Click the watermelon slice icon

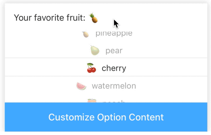point(81,86)
